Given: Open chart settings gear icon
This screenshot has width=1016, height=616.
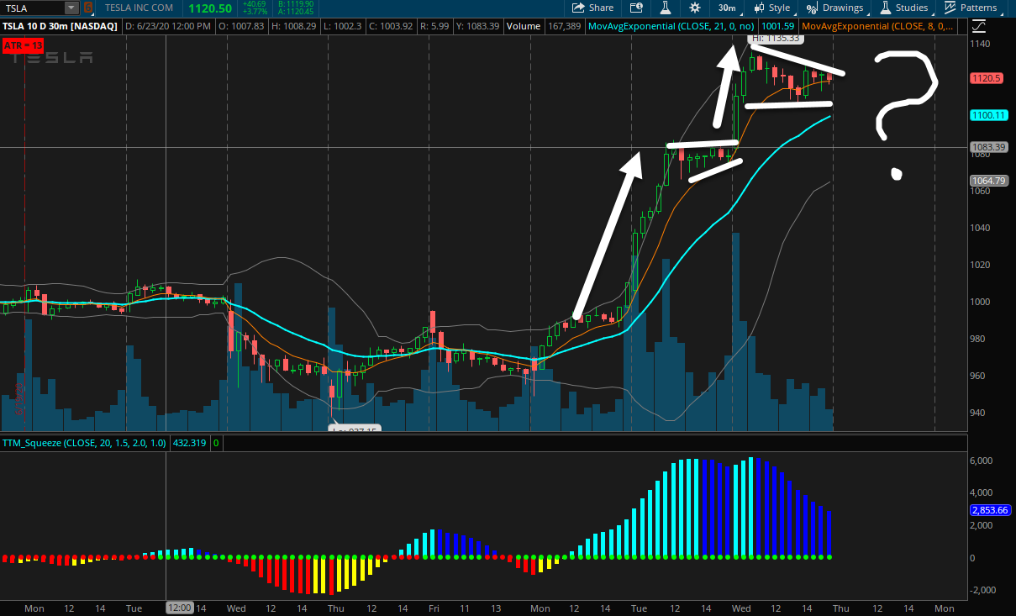Looking at the screenshot, I should point(695,8).
